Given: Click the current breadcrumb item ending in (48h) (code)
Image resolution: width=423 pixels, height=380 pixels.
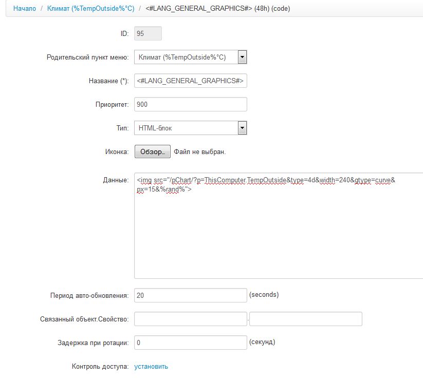Looking at the screenshot, I should pyautogui.click(x=218, y=9).
